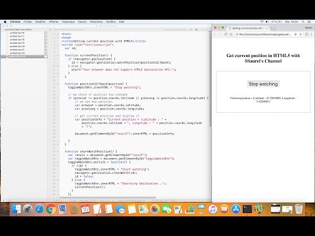315x236 pixels.
Task: Open the App Store from the Dock
Action: point(236,209)
